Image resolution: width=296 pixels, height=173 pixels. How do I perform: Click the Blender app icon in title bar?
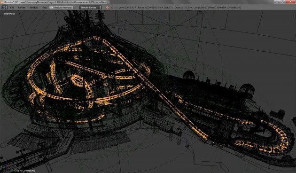click(x=2, y=2)
